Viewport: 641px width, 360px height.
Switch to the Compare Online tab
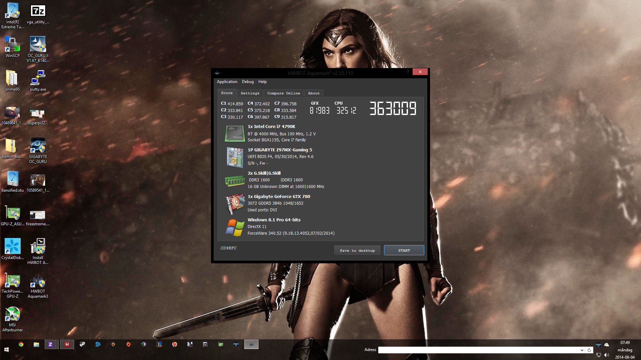tap(283, 93)
